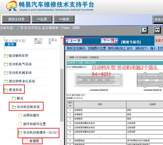Click the folder icon of 排出物质净化系统
This screenshot has height=145, width=163.
pyautogui.click(x=6, y=81)
